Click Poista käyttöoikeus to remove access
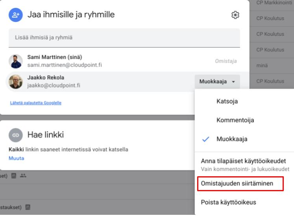294x216 pixels. [x=228, y=203]
